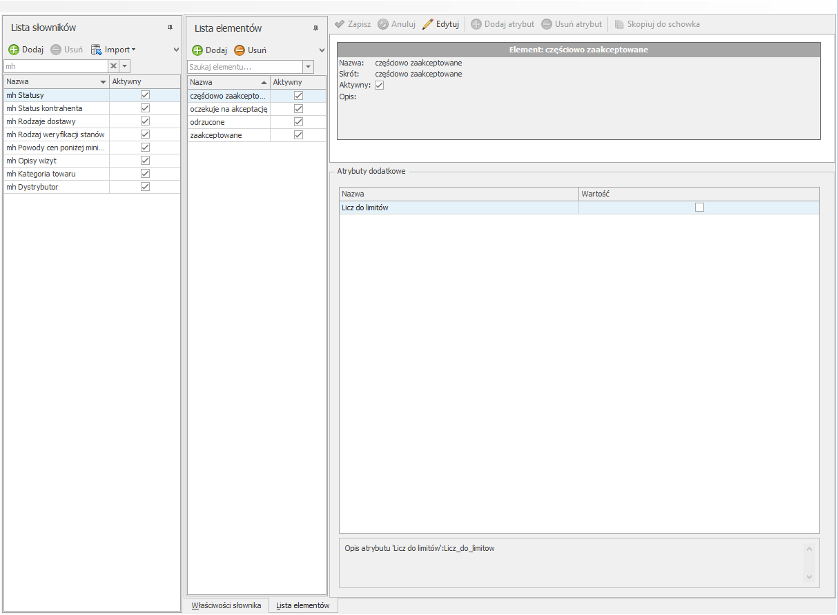
Task: Toggle Aktywny checkbox for mh Dystrybutor
Action: [x=145, y=187]
